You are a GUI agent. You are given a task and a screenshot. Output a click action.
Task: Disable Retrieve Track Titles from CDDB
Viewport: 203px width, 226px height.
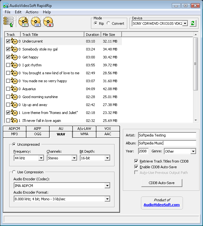136,161
